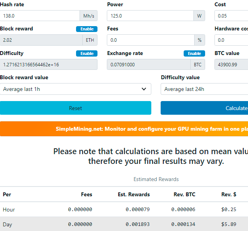Click the Hardware cost input field
The width and height of the screenshot is (248, 231).
(231, 40)
